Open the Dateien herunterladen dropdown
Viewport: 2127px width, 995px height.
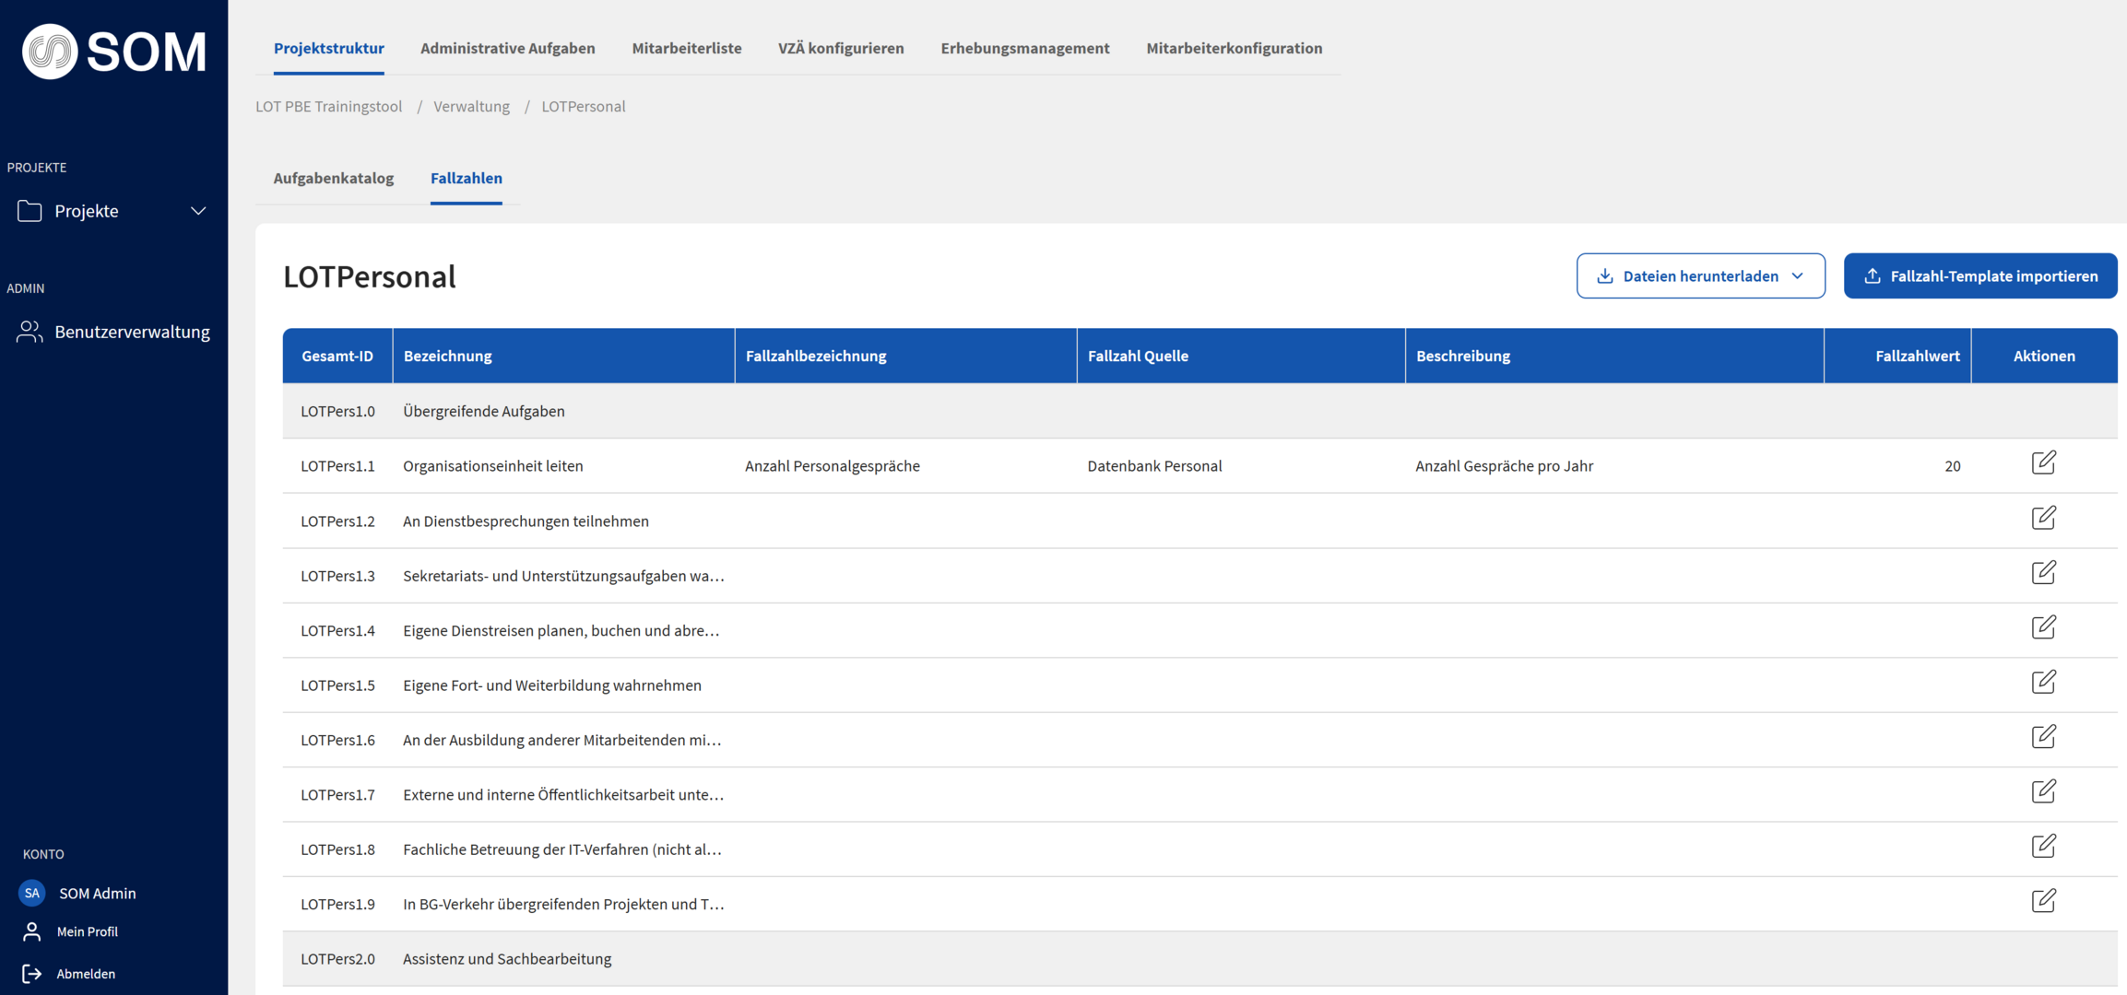(1699, 276)
